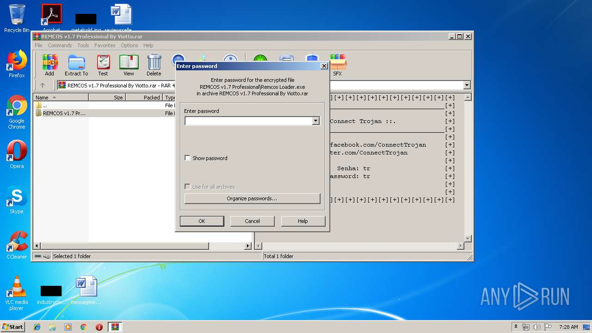Open Google Chrome desktop shortcut
Viewport: 592px width, 333px height.
(x=17, y=112)
